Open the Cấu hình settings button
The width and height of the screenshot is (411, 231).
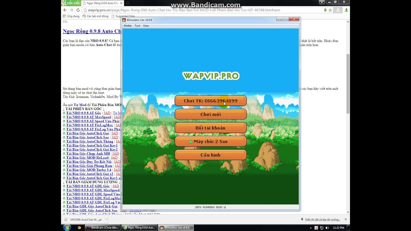[211, 155]
